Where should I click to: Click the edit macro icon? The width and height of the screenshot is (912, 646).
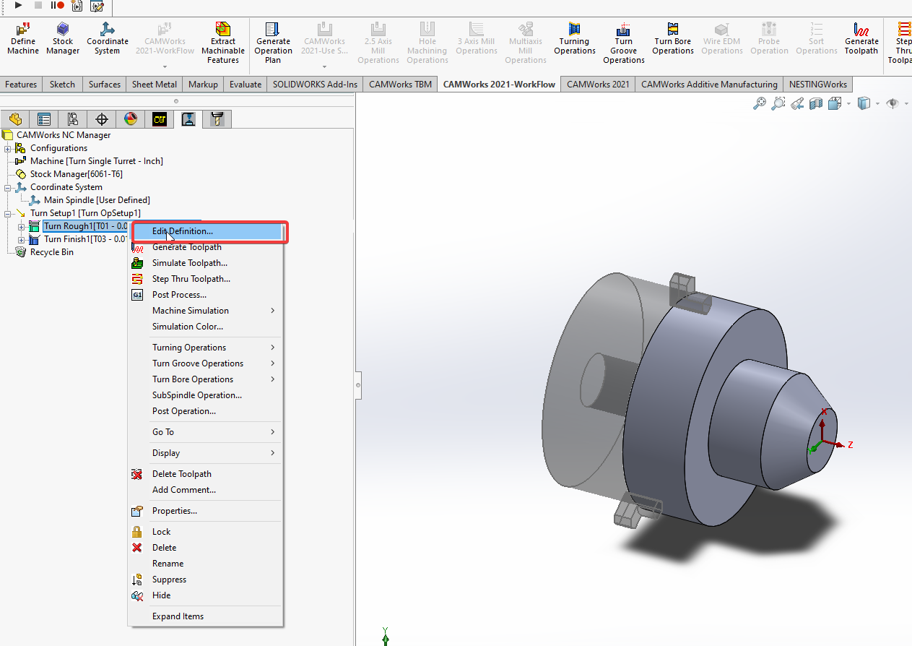pos(97,7)
